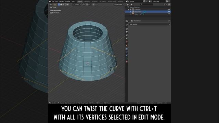Collapse the Cube row arrow
This screenshot has height=123, width=219.
click(131, 14)
